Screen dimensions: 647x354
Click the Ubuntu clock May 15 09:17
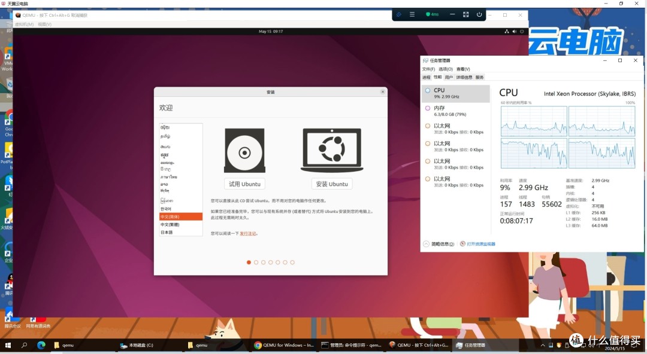(x=271, y=31)
